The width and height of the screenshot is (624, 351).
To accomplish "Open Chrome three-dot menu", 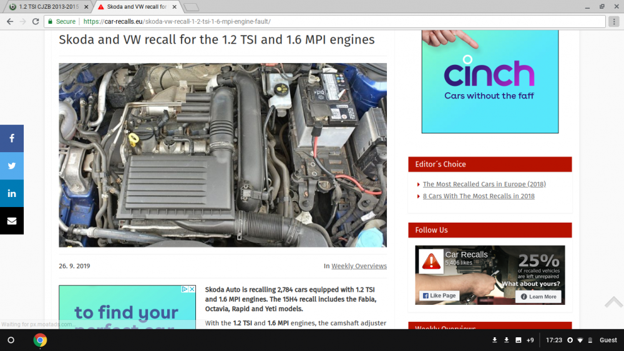I will 614,21.
